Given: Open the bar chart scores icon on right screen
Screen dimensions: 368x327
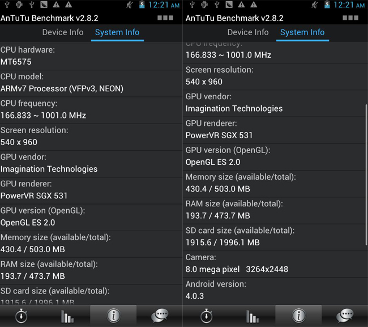Looking at the screenshot, I should (253, 316).
